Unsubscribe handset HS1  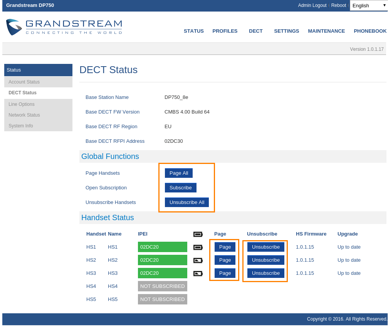tap(266, 247)
